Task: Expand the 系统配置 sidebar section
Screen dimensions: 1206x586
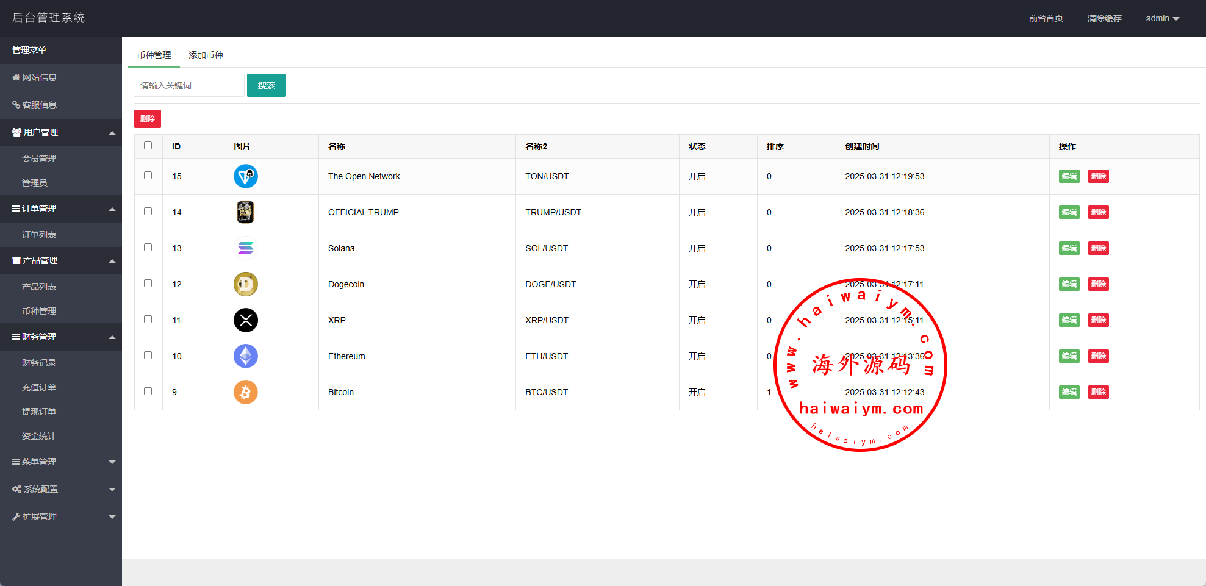Action: tap(61, 489)
